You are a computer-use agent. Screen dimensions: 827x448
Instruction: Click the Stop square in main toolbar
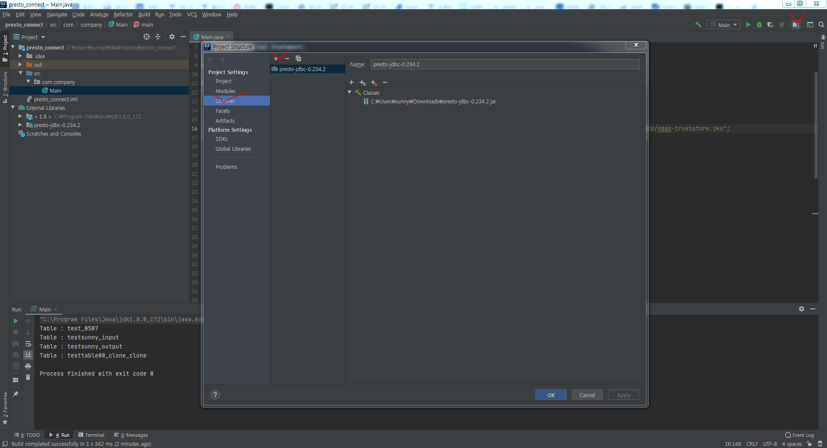tap(782, 25)
